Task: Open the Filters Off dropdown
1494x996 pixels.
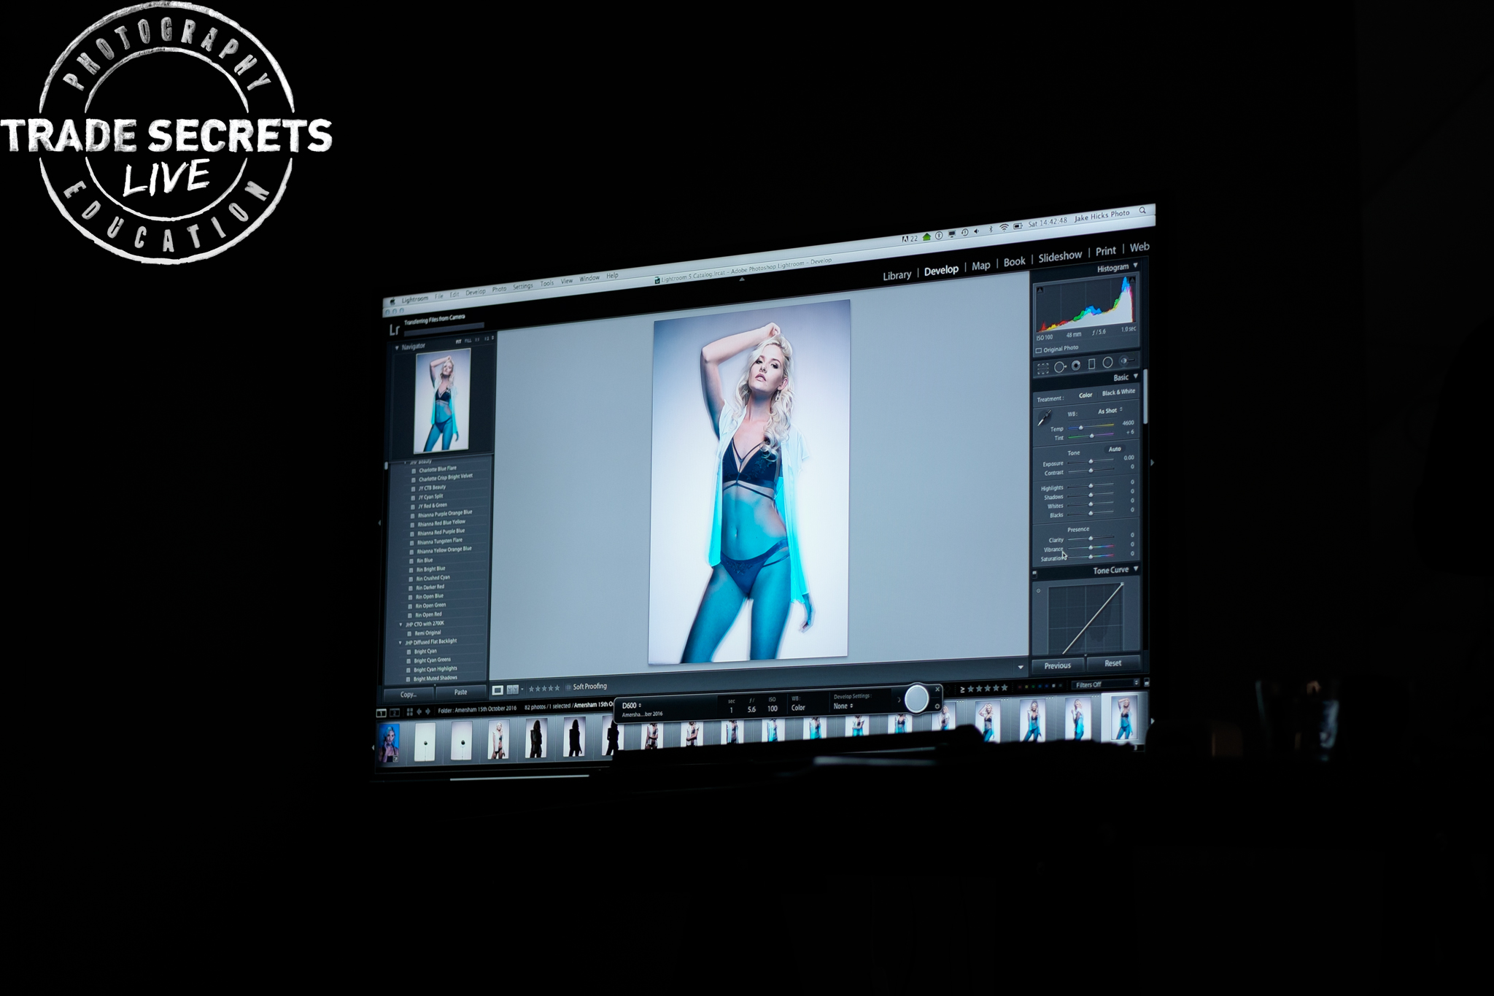Action: [x=1107, y=684]
